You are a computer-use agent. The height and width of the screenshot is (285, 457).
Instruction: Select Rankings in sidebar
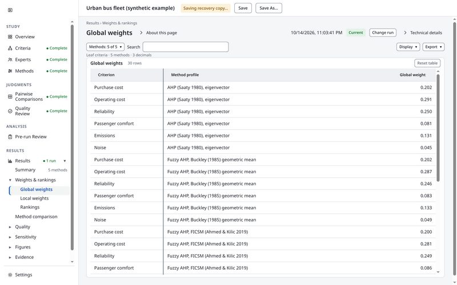(30, 207)
